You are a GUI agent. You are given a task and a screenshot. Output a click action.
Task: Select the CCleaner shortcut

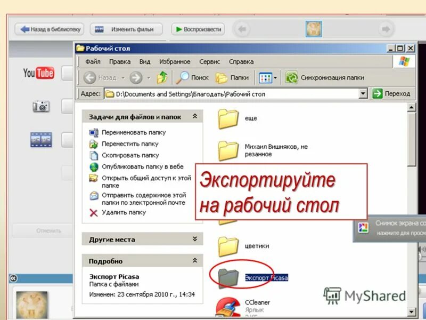(243, 307)
